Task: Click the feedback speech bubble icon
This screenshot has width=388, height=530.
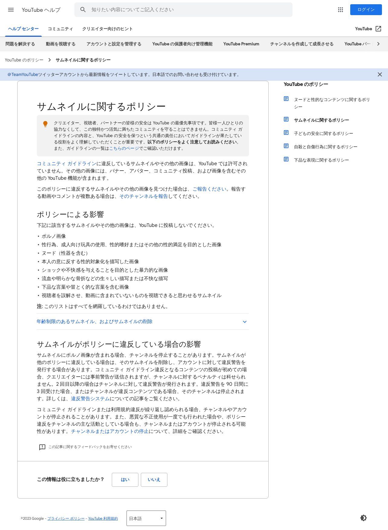Action: (x=42, y=447)
